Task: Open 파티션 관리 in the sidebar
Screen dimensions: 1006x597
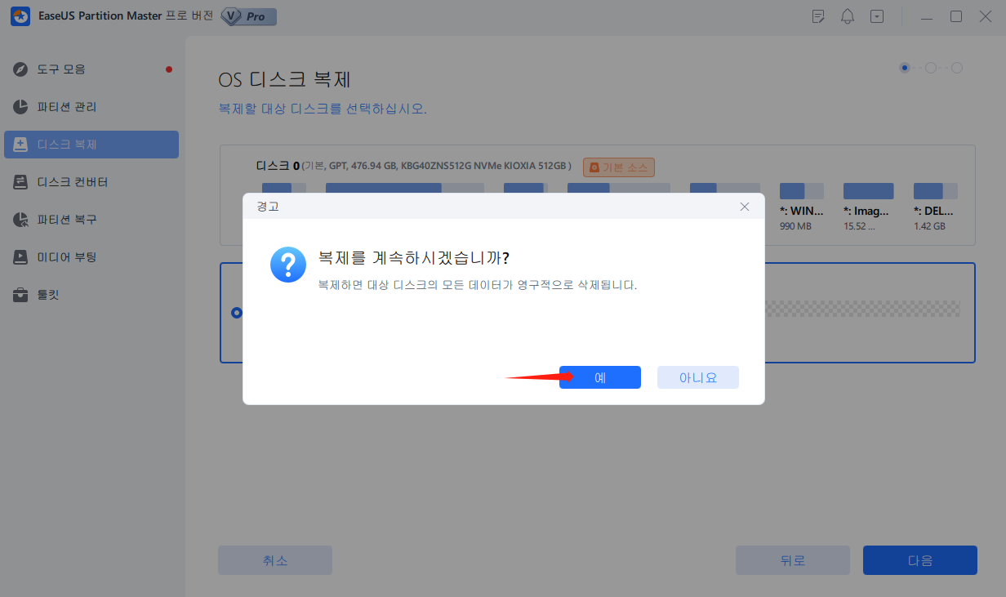Action: coord(91,107)
